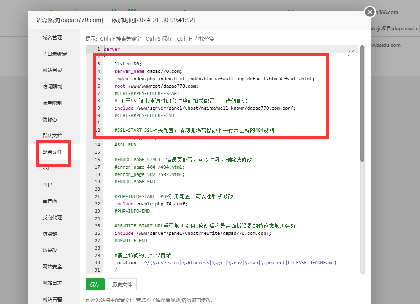Open the 防盗链 tab

coord(50,234)
